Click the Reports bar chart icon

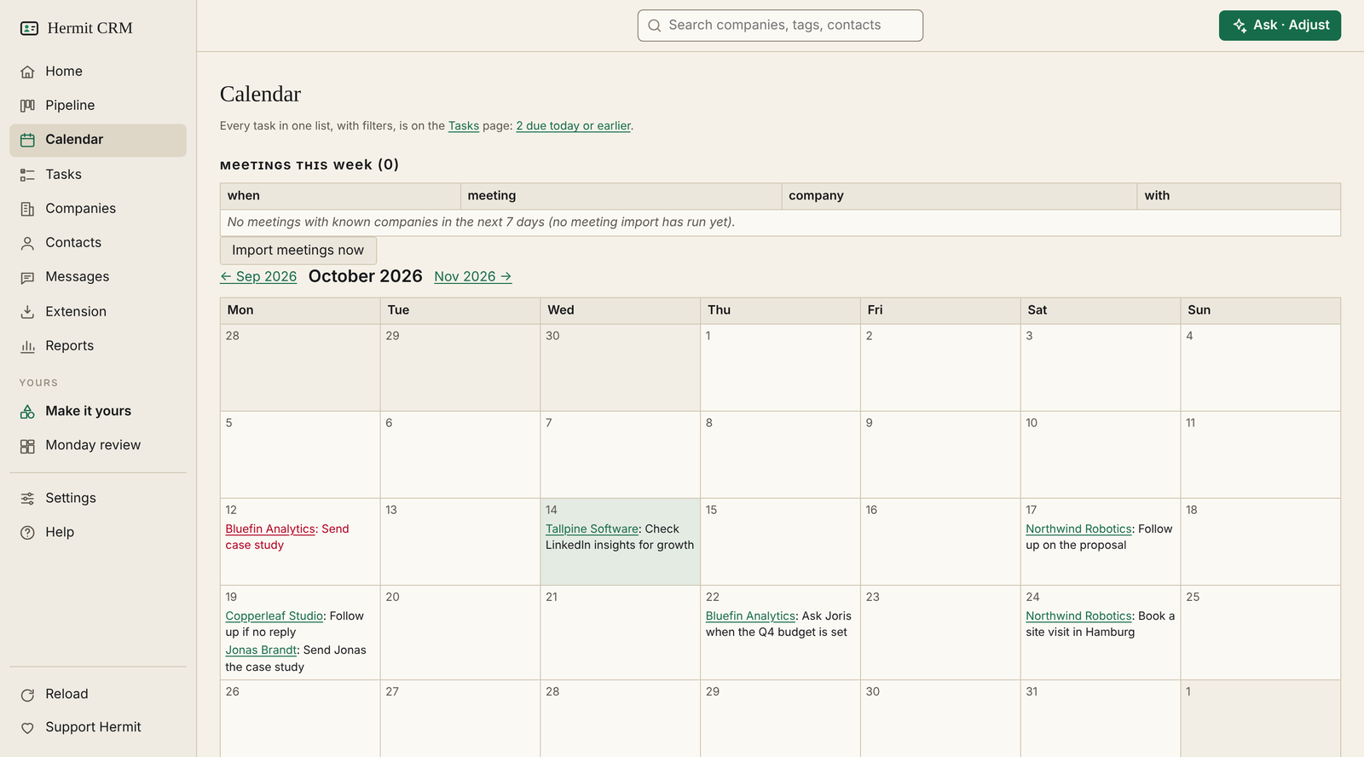27,346
